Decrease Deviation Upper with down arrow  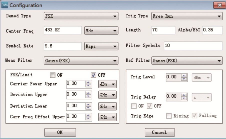point(88,96)
